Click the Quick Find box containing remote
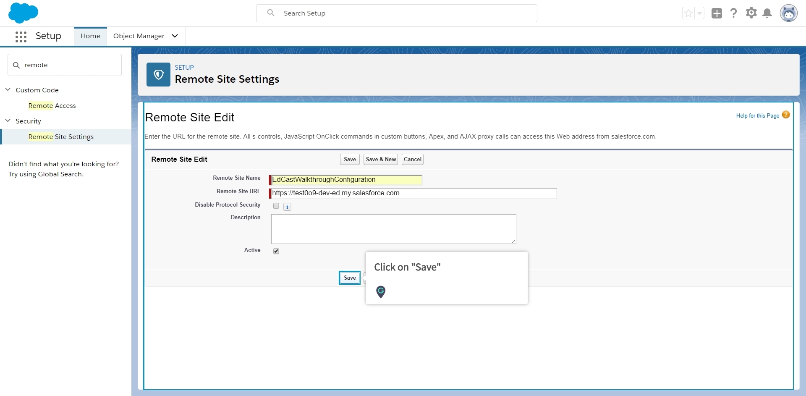The height and width of the screenshot is (396, 806). [65, 65]
